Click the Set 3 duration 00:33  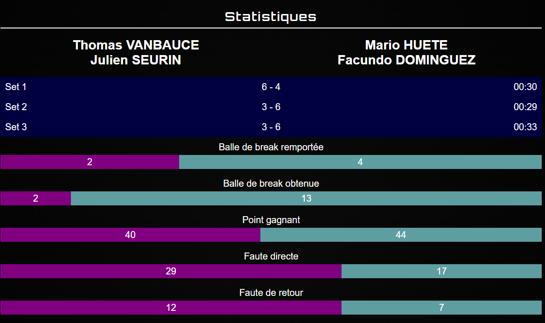525,127
